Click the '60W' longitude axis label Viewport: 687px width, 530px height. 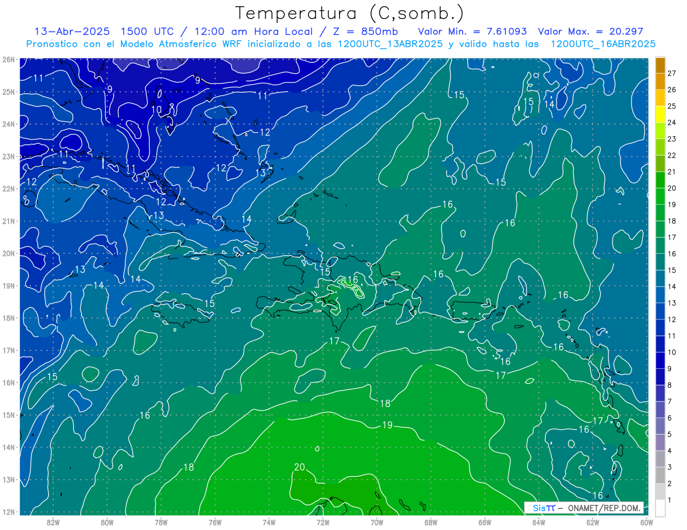(x=646, y=522)
